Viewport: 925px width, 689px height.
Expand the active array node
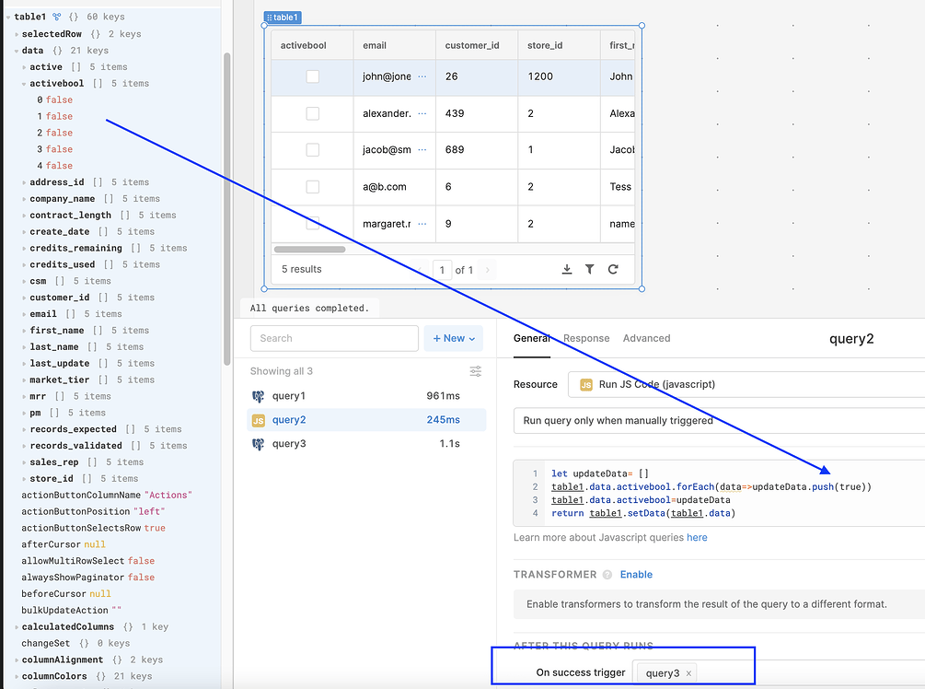(x=24, y=67)
